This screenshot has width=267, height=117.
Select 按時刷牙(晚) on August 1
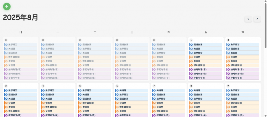tap(206, 74)
